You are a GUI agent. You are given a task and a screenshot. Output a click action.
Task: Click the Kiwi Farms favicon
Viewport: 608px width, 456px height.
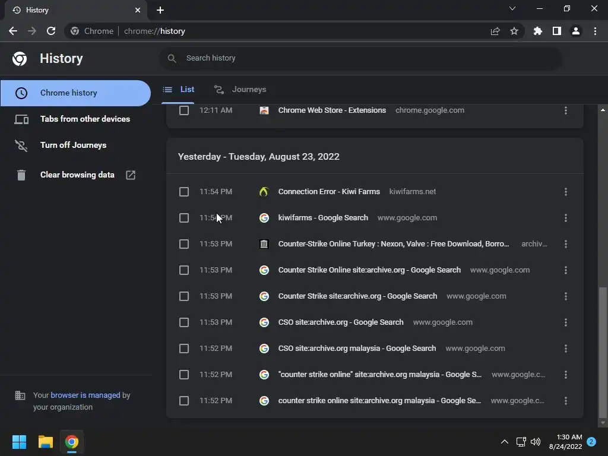tap(264, 192)
